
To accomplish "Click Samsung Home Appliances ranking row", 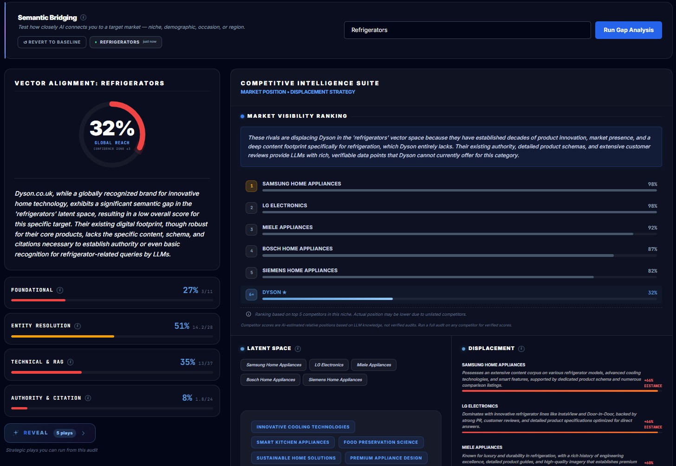I will (x=451, y=186).
